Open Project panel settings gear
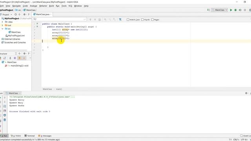251x141 pixels. tap(24, 14)
